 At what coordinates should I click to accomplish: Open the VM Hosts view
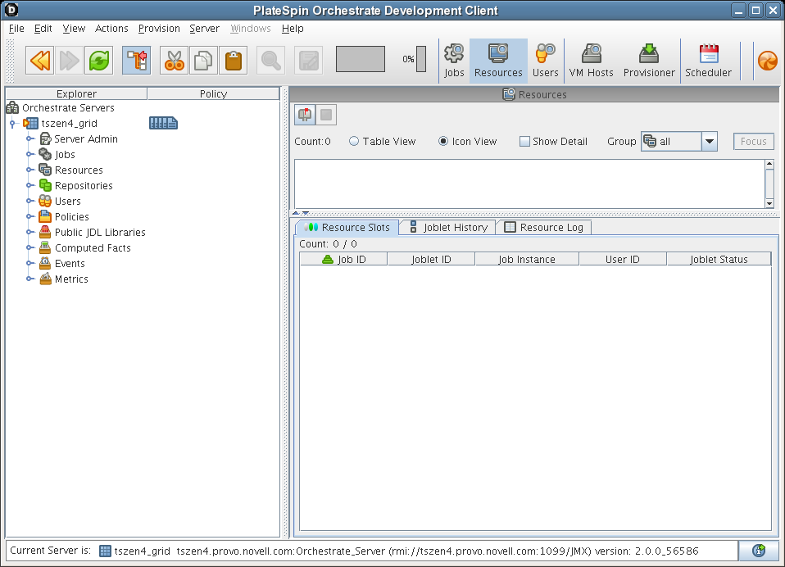(x=592, y=61)
